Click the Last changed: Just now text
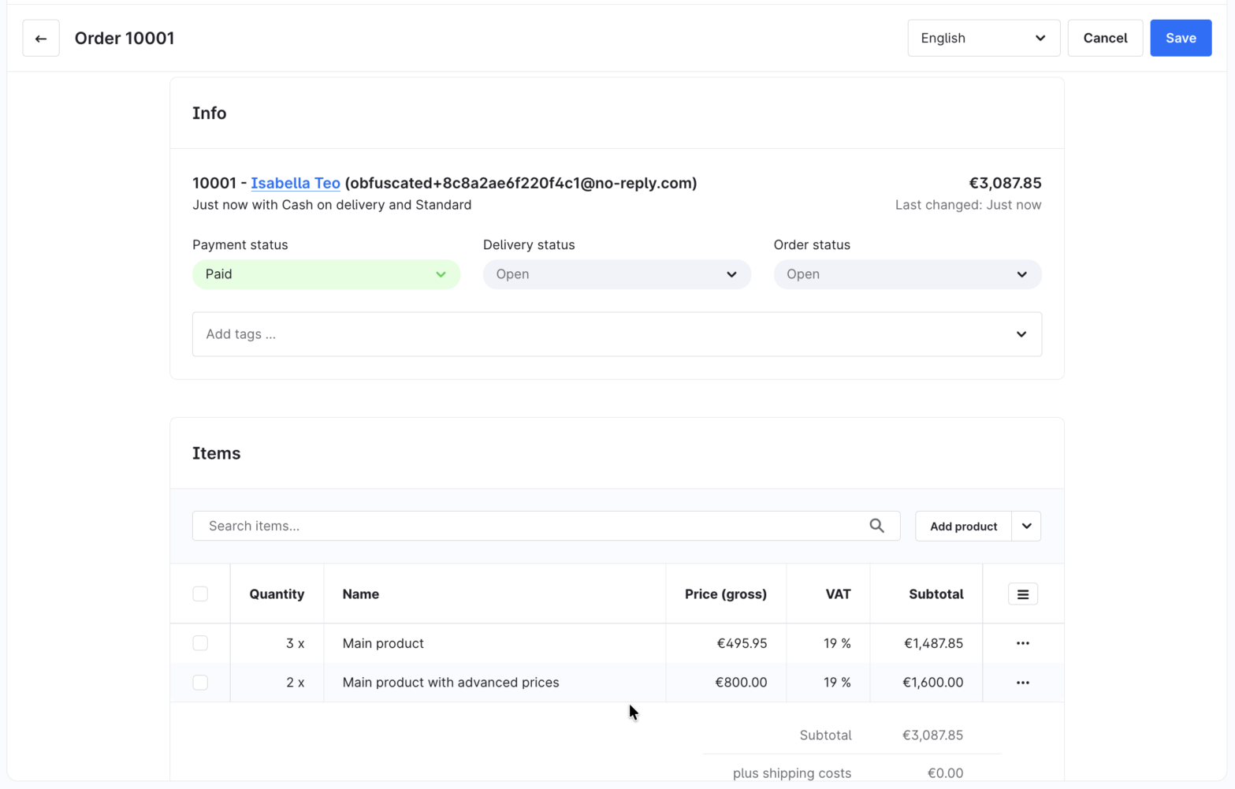1235x789 pixels. tap(968, 205)
